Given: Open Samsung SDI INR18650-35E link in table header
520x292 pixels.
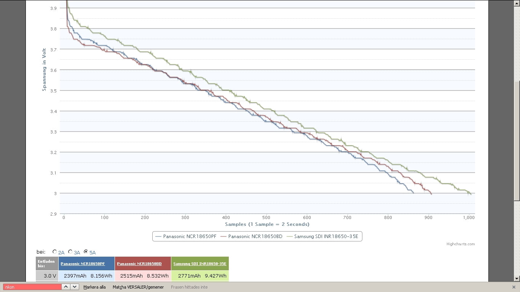Looking at the screenshot, I should point(200,263).
